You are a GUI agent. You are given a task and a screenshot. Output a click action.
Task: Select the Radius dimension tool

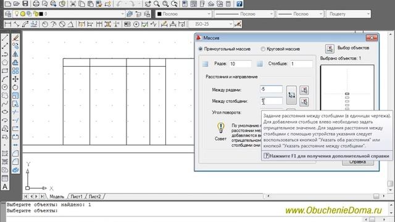tap(45, 24)
